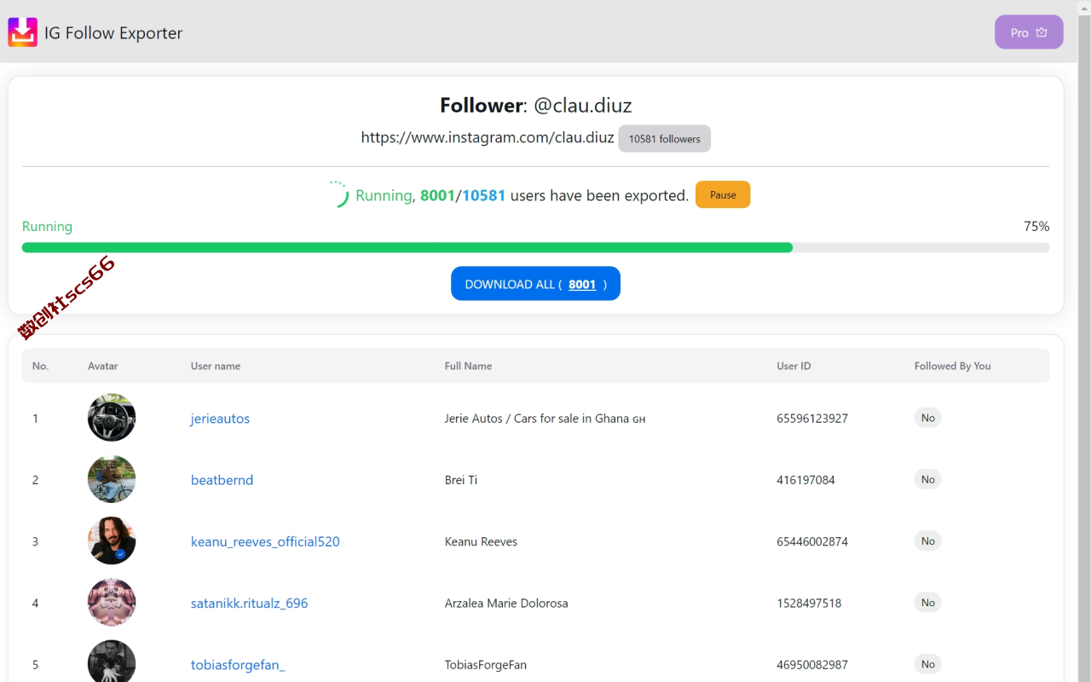Image resolution: width=1091 pixels, height=682 pixels.
Task: Click the 'User name' column header
Action: pyautogui.click(x=216, y=366)
